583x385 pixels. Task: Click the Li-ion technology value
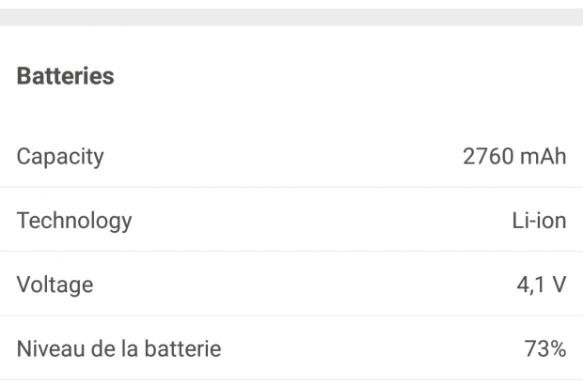coord(539,222)
